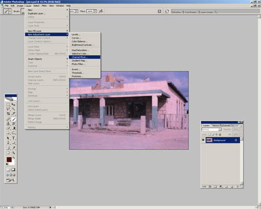Open the Brushes palette well tab
Screen dimensions: 261x209
(177, 12)
